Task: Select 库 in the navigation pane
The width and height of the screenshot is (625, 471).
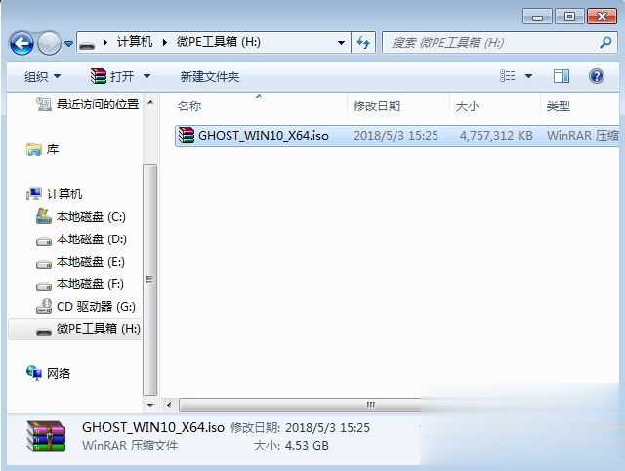Action: [x=53, y=150]
